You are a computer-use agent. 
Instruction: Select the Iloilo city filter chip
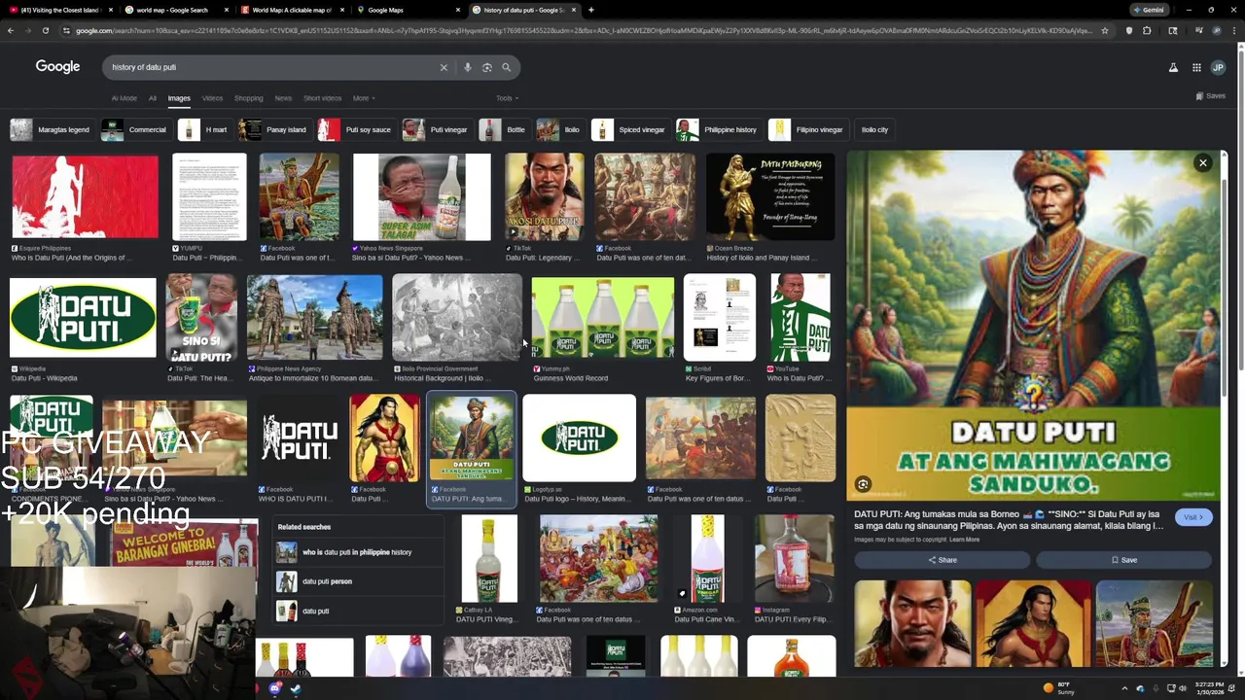874,129
